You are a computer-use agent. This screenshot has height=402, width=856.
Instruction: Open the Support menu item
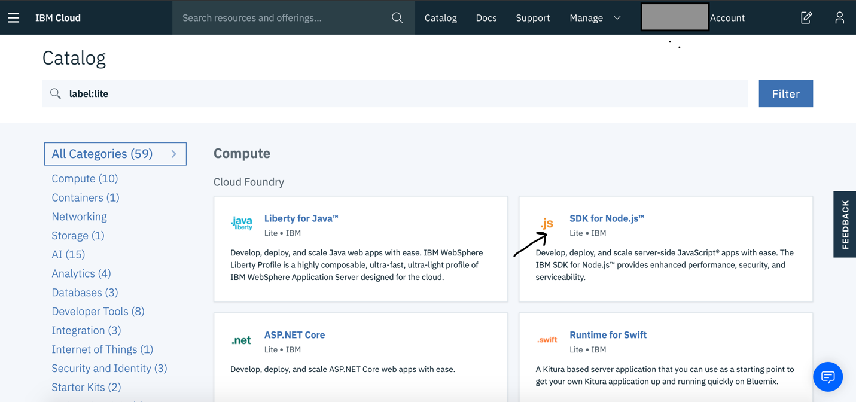533,18
